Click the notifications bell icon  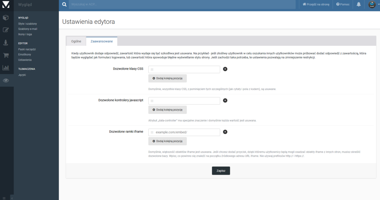click(358, 5)
